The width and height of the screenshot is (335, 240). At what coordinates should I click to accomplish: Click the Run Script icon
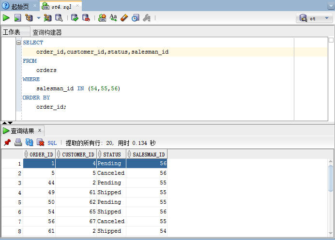(17, 18)
